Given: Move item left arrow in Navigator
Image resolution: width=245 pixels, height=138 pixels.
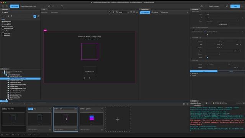Looking at the screenshot, I should point(2,16).
